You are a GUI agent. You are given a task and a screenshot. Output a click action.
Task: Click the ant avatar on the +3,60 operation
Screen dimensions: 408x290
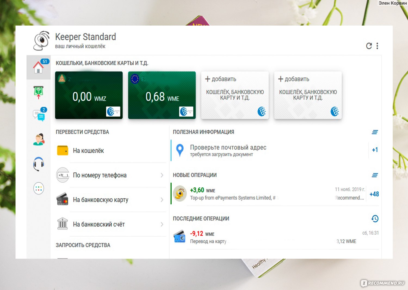180,194
